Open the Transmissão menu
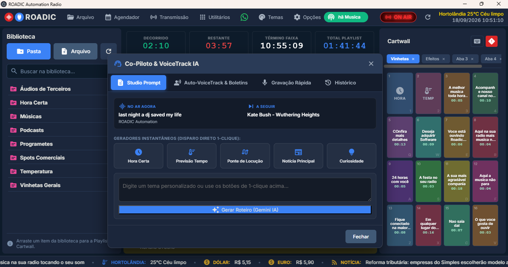 point(169,17)
